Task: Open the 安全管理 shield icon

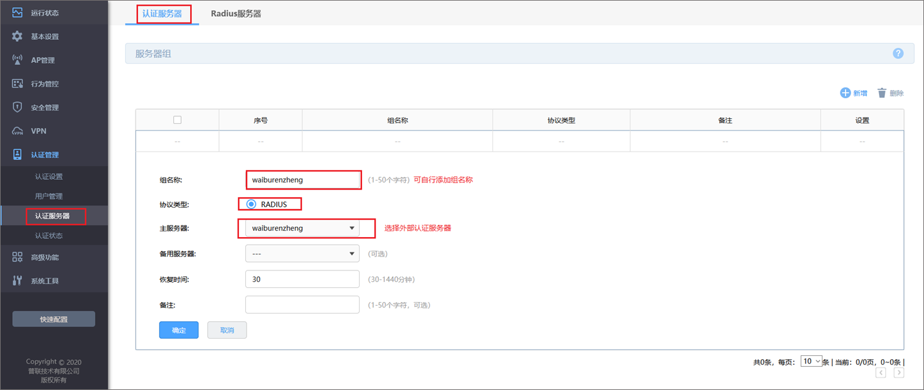Action: tap(17, 107)
